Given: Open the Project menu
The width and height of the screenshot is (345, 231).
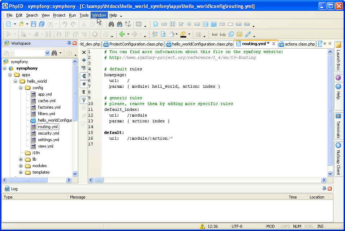Looking at the screenshot, I should coord(59,15).
